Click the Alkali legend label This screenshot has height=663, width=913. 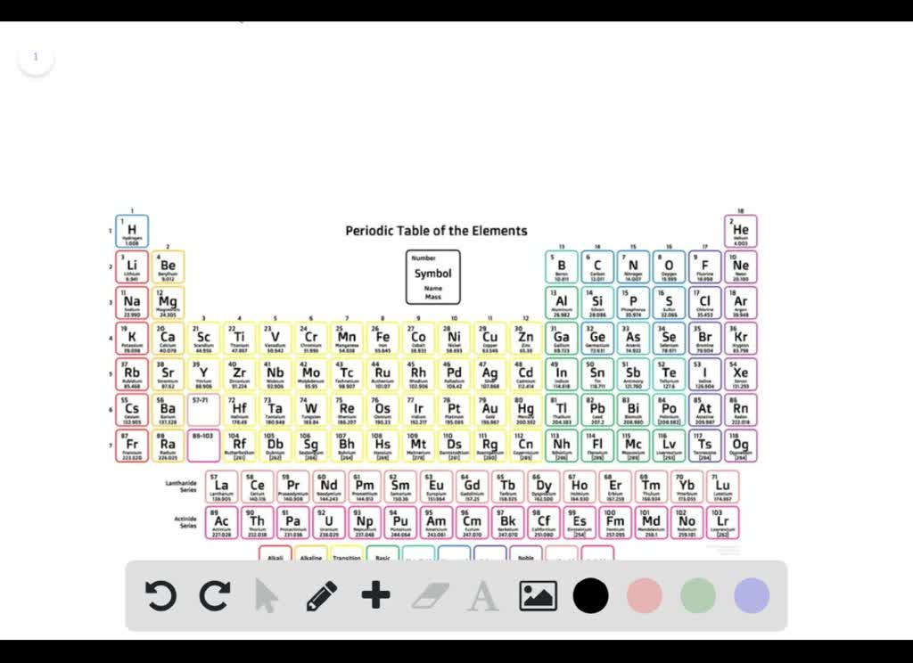274,558
